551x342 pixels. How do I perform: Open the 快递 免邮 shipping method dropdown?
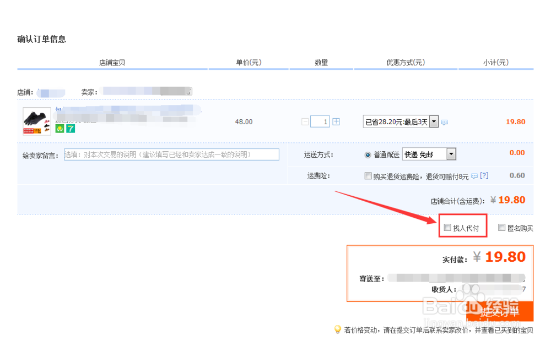click(x=451, y=154)
